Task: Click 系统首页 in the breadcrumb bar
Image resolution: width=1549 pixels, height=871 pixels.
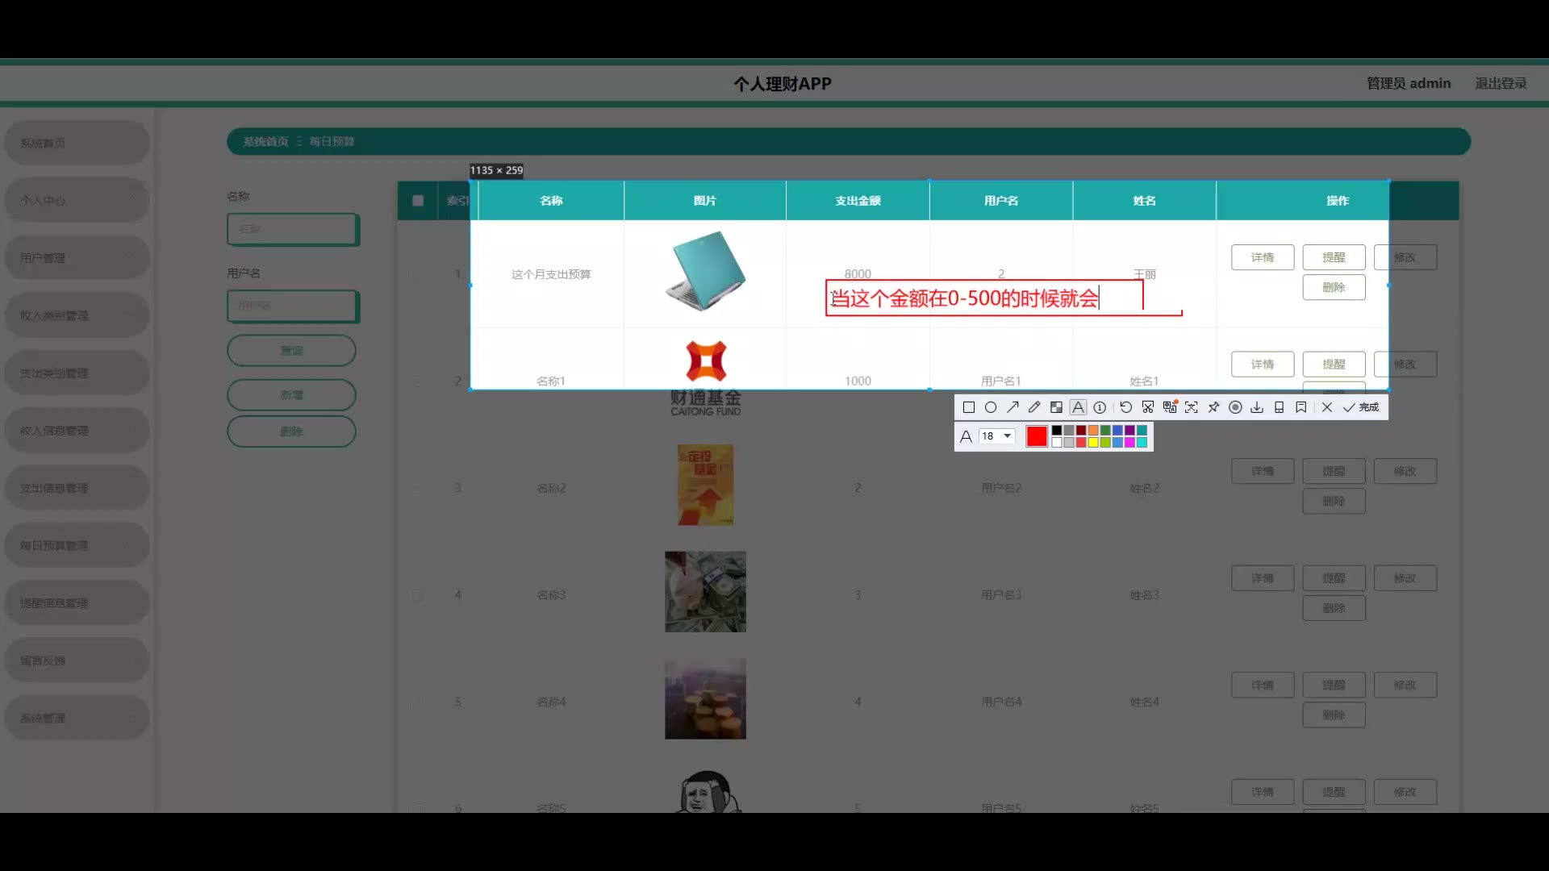Action: click(265, 141)
